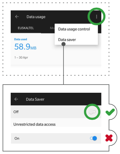
Task: Click the red cross icon
Action: 109,138
